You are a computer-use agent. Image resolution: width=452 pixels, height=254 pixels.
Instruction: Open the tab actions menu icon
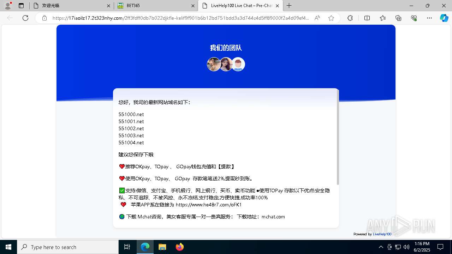[x=21, y=6]
